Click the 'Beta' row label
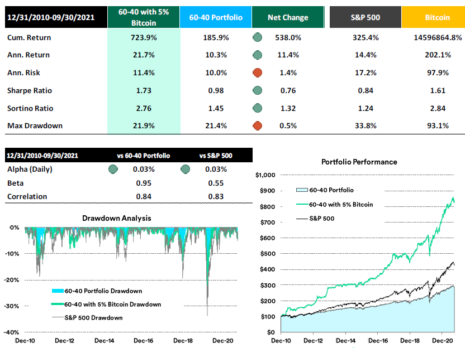465x348 pixels. point(16,183)
